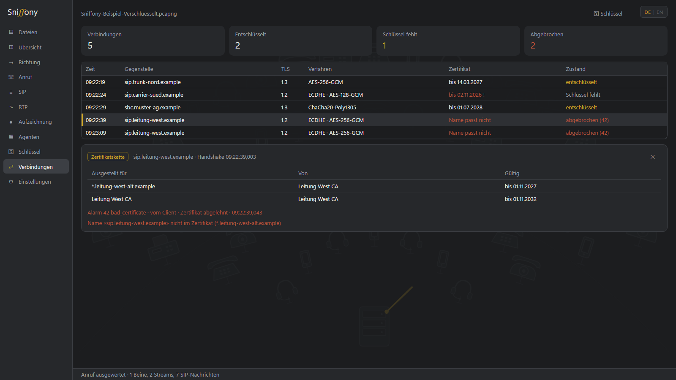Select the sbc.muster-ag.example connection row
Viewport: 676px width, 380px height.
coord(374,107)
